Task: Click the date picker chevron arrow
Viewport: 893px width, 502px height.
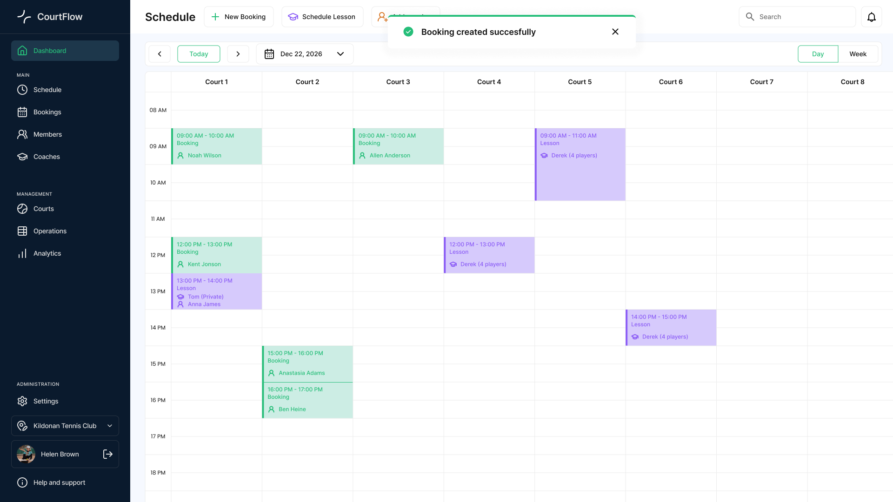Action: [x=340, y=54]
